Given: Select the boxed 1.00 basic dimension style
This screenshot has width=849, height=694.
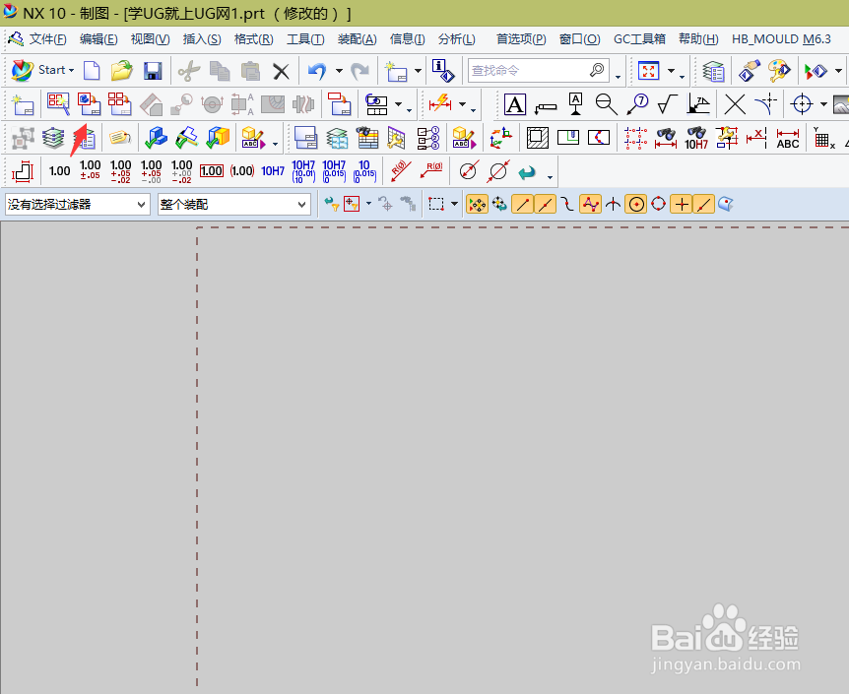Looking at the screenshot, I should tap(211, 171).
